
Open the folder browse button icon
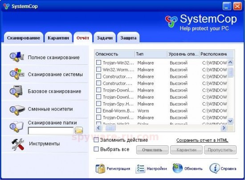(x=79, y=130)
